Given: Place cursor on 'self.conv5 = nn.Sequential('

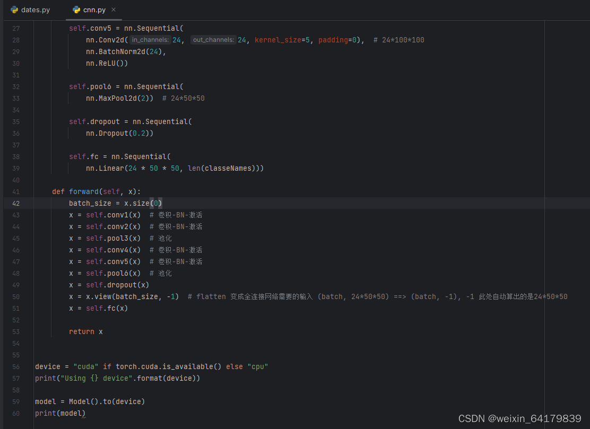Looking at the screenshot, I should coord(126,29).
